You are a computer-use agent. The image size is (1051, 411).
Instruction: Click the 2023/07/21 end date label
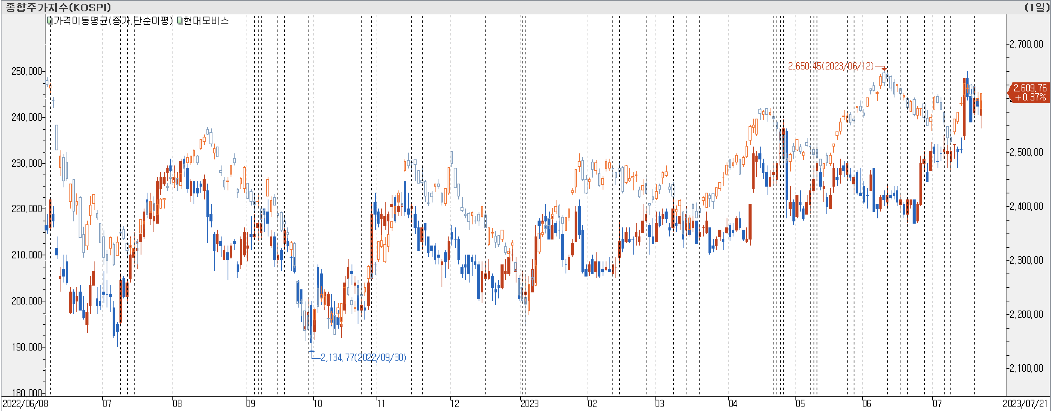1025,404
